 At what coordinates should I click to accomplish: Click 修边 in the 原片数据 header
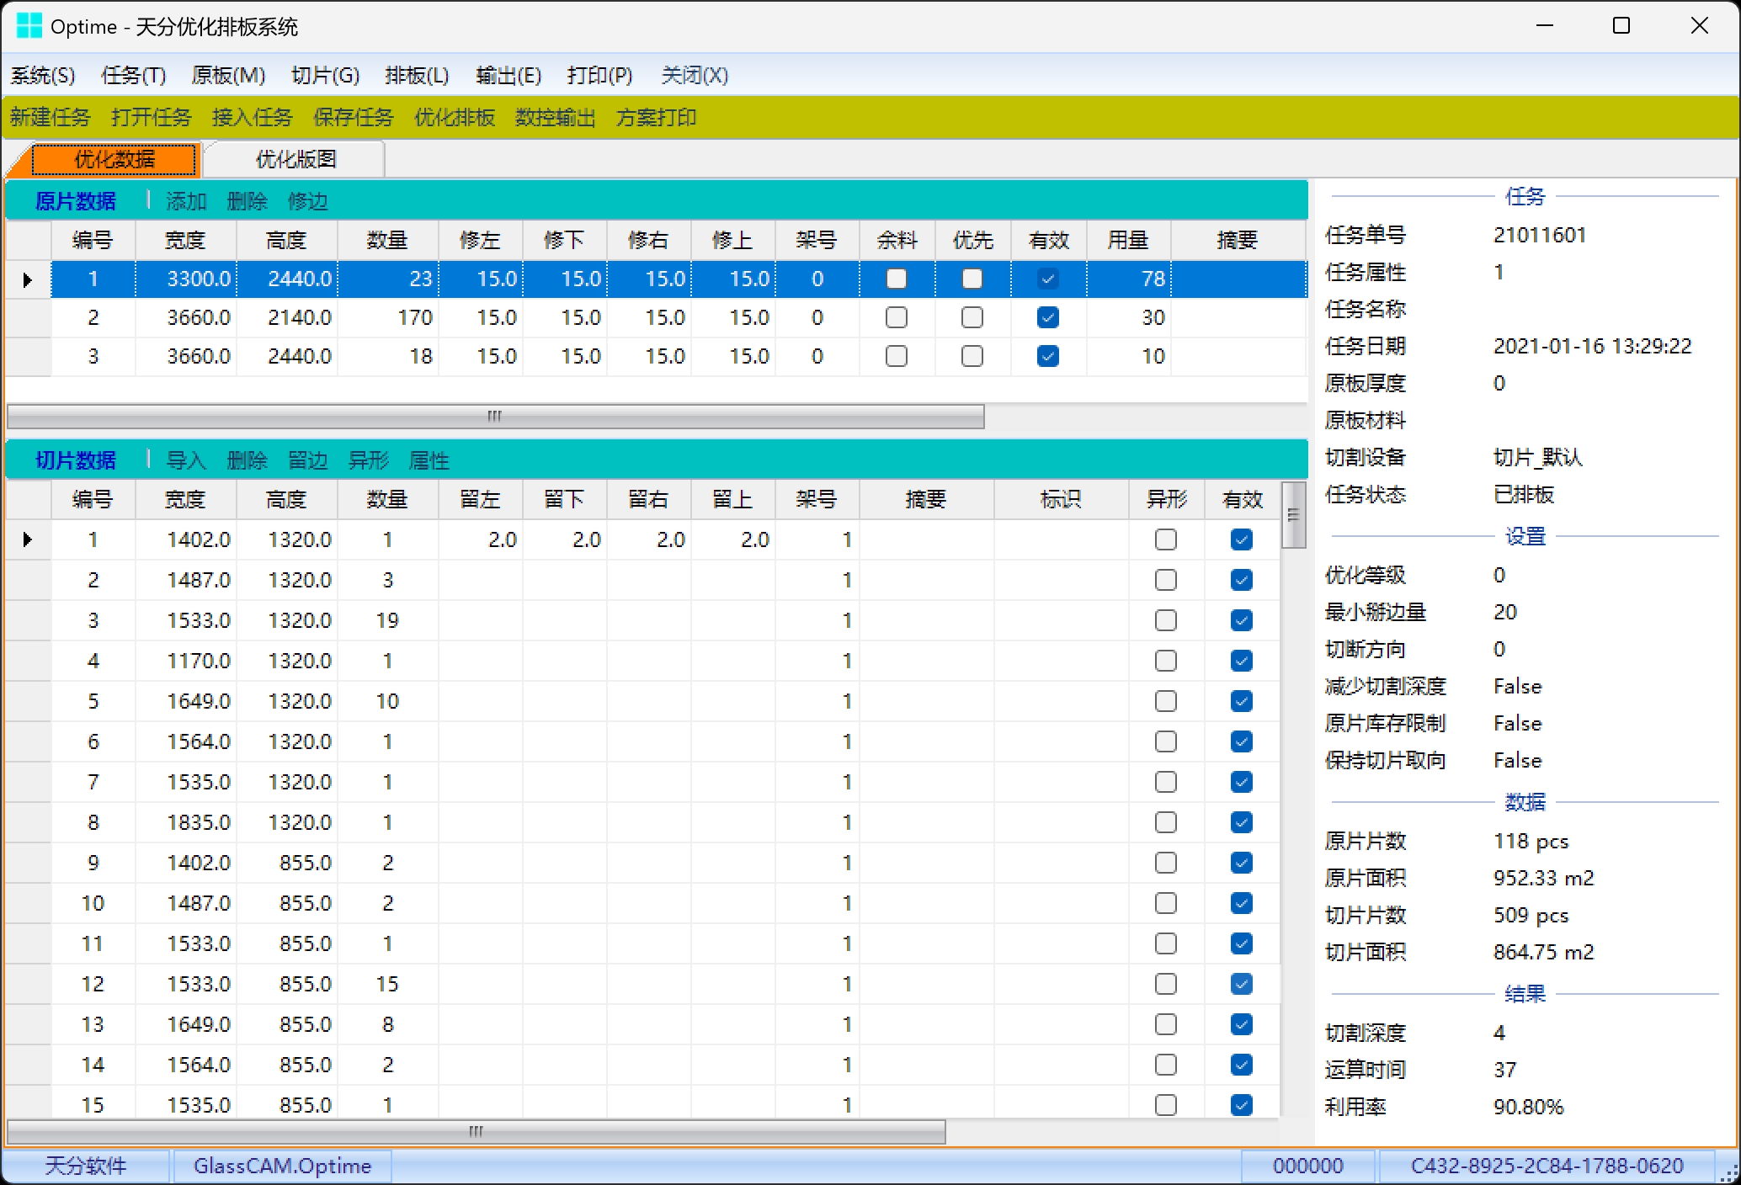click(307, 201)
